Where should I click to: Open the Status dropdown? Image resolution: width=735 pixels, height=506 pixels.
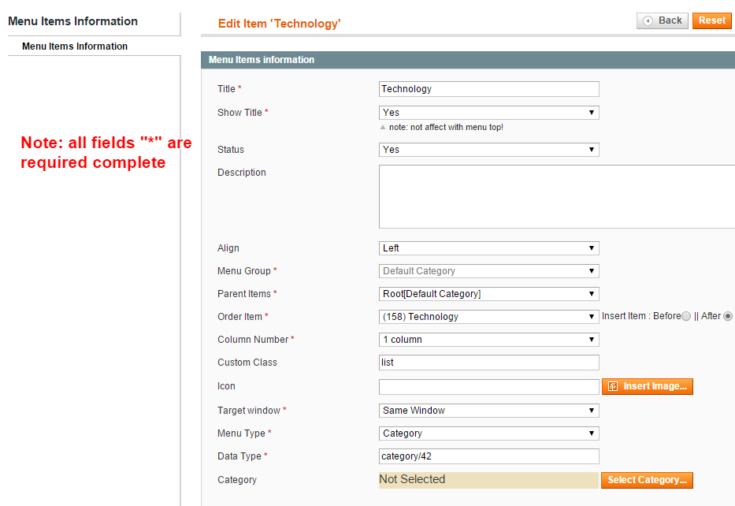(x=489, y=150)
